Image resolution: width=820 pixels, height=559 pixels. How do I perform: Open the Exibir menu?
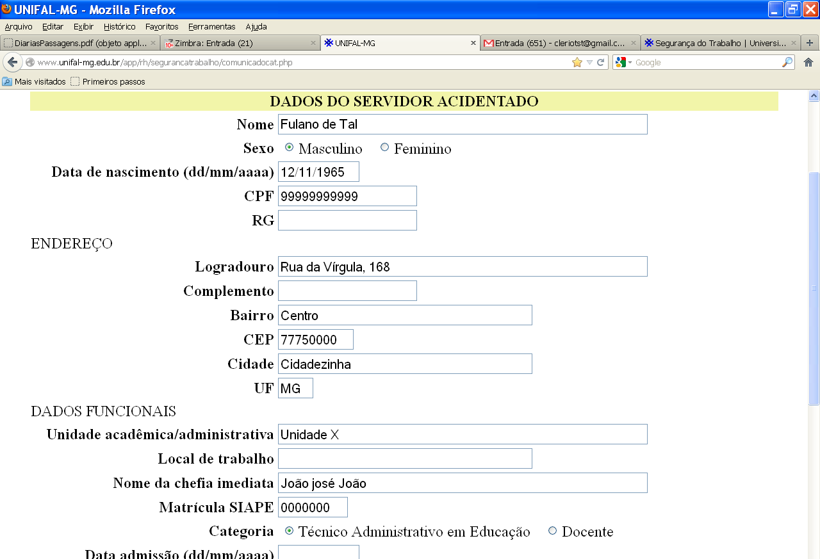pos(83,27)
